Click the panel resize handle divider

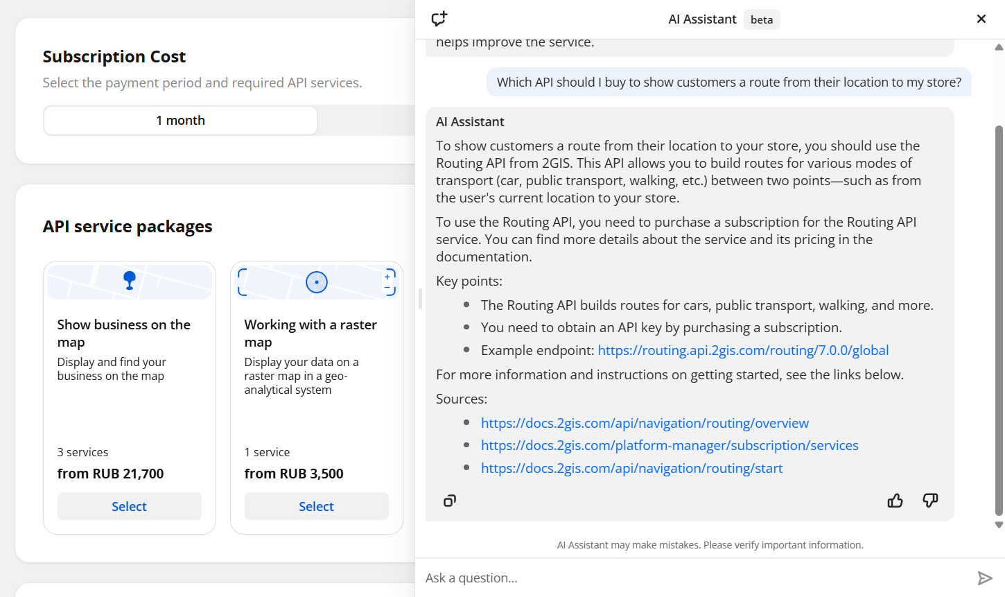click(x=420, y=299)
